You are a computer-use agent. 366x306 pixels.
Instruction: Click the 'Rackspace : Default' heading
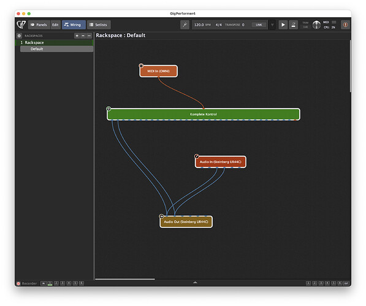tap(120, 35)
